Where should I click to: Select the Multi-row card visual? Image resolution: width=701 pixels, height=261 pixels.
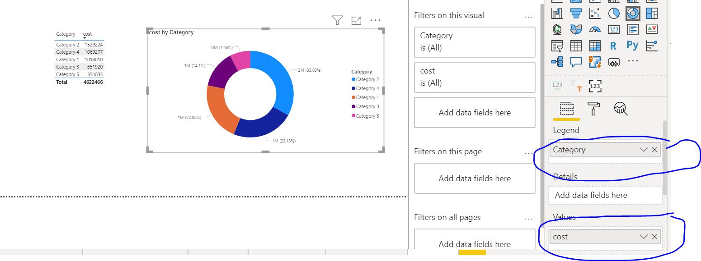(x=633, y=29)
